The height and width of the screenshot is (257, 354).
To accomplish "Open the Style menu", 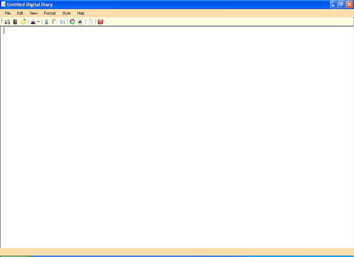I will [x=66, y=13].
